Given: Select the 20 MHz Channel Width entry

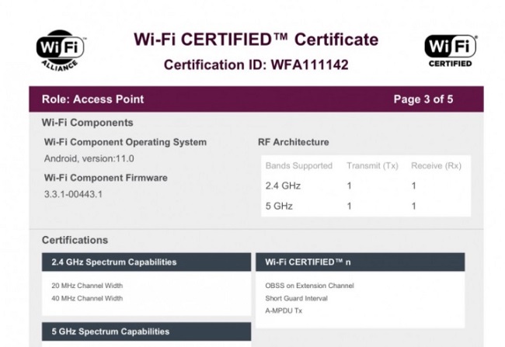Looking at the screenshot, I should tap(87, 286).
